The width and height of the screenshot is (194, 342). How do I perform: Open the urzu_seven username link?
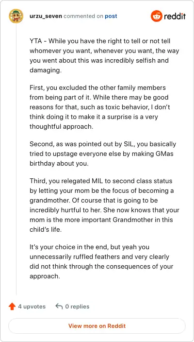pos(46,16)
